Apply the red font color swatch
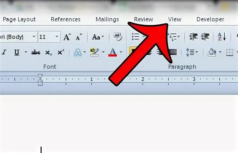 coord(113,52)
